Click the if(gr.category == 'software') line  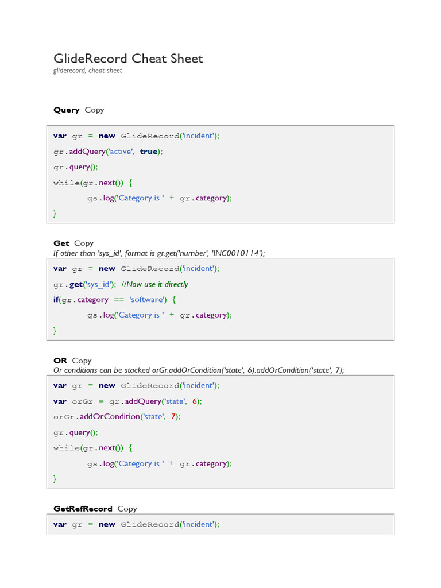[114, 300]
